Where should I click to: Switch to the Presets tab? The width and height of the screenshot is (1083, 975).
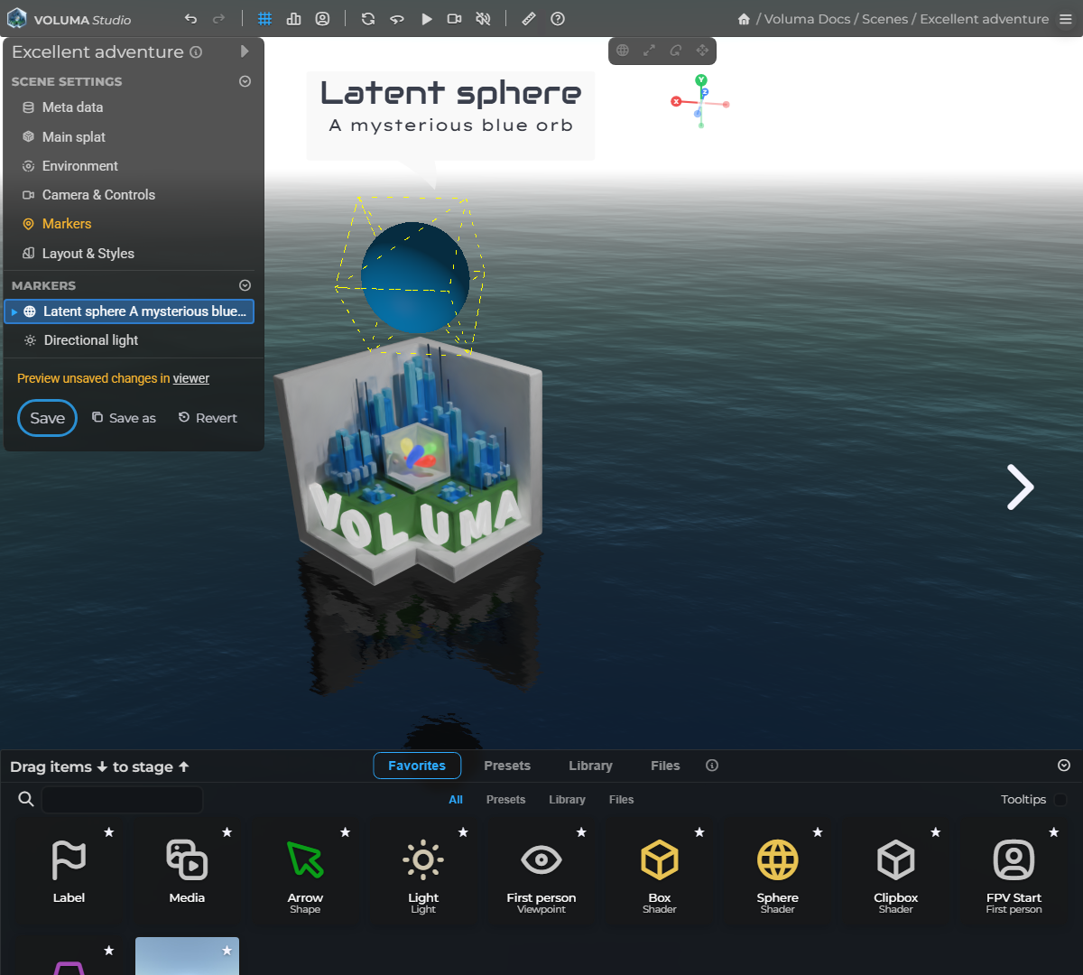click(507, 766)
